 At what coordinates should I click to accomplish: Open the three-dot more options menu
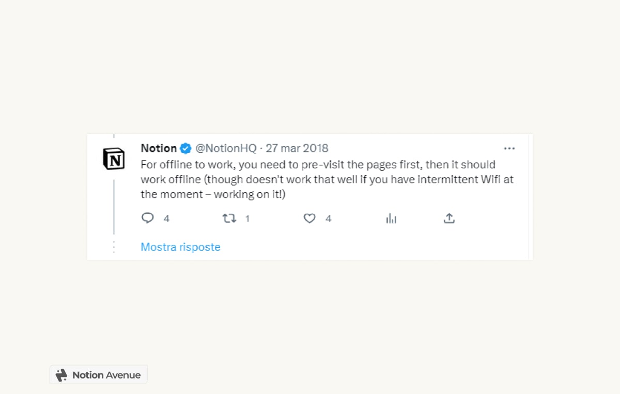pos(509,148)
